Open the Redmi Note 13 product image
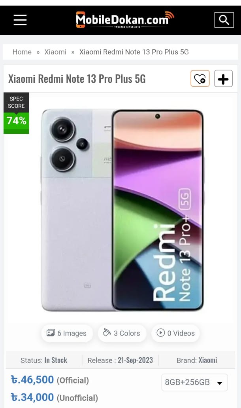Screen dimensions: 241x408 (x=122, y=210)
